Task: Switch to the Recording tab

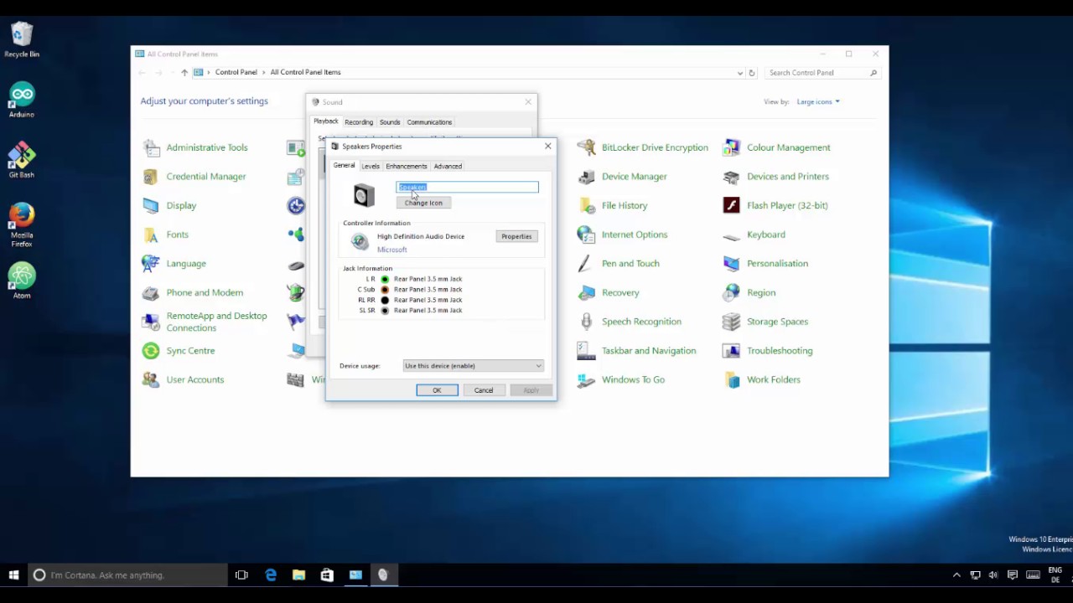Action: (358, 121)
